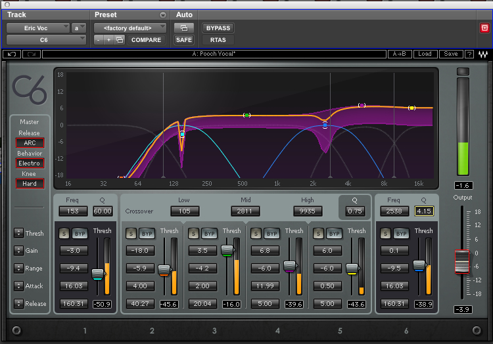Screen dimensions: 493x344
Task: Select the yellow band node on the graph
Action: click(411, 108)
